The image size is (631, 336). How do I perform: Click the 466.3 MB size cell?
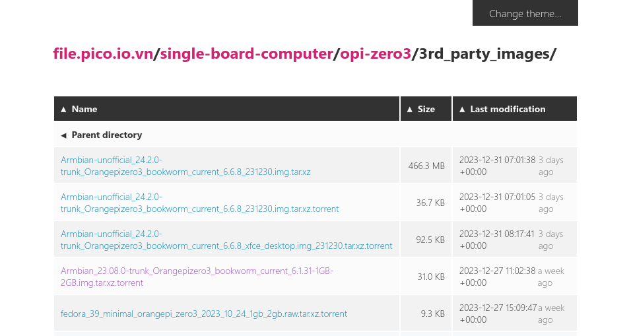[426, 166]
